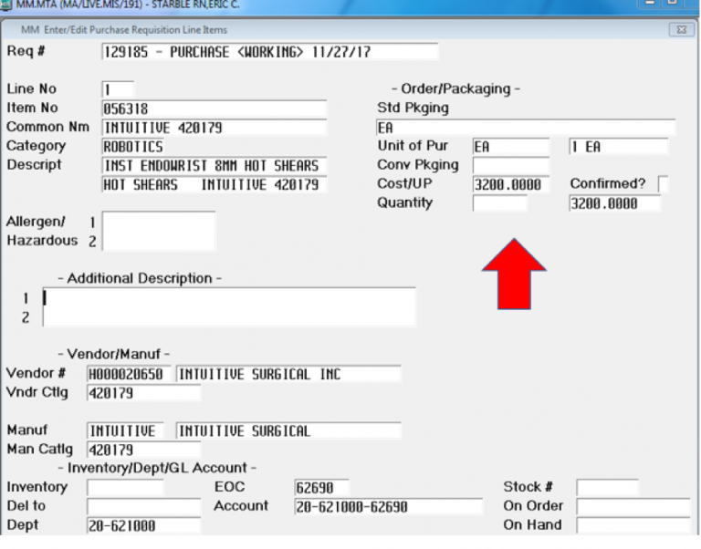Click Additional Description line 2

pyautogui.click(x=229, y=317)
